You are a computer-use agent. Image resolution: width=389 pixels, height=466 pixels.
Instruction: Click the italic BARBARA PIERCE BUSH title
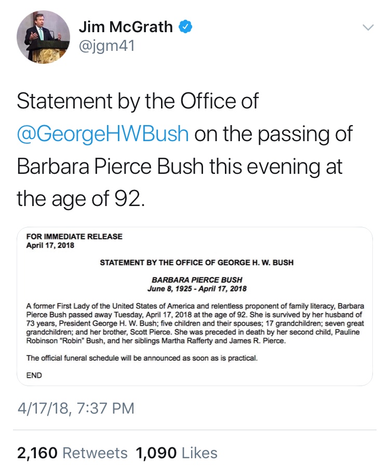197,280
